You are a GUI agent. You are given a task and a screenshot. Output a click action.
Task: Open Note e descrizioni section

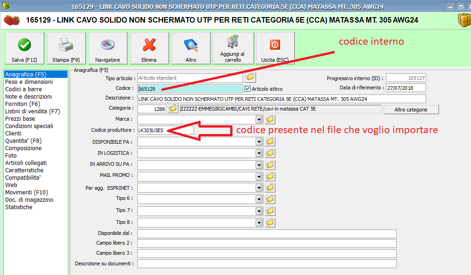pyautogui.click(x=29, y=96)
